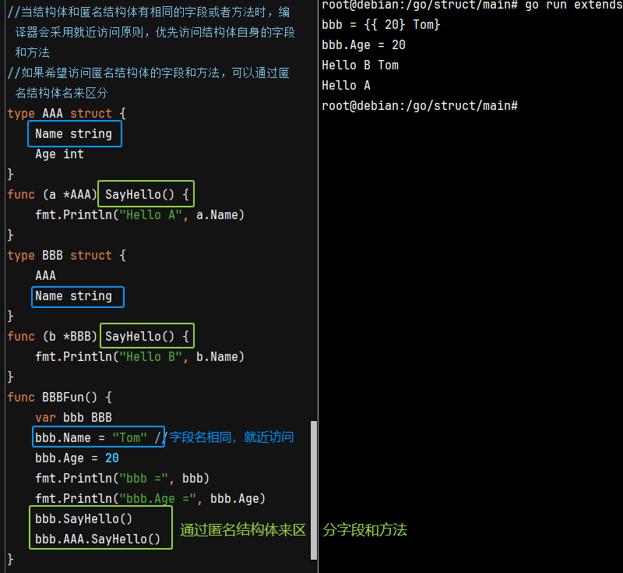Click 'Name string' field inside AAA struct
The image size is (623, 573).
pos(74,134)
